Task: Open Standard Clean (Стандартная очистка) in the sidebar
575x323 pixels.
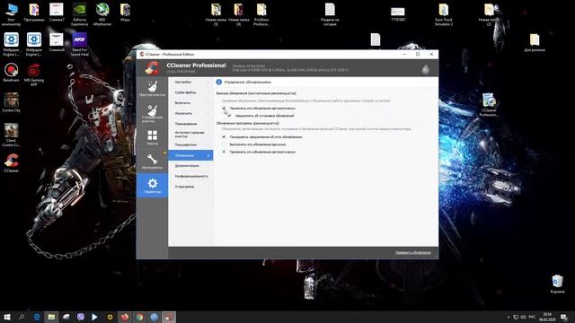Action: coord(152,114)
